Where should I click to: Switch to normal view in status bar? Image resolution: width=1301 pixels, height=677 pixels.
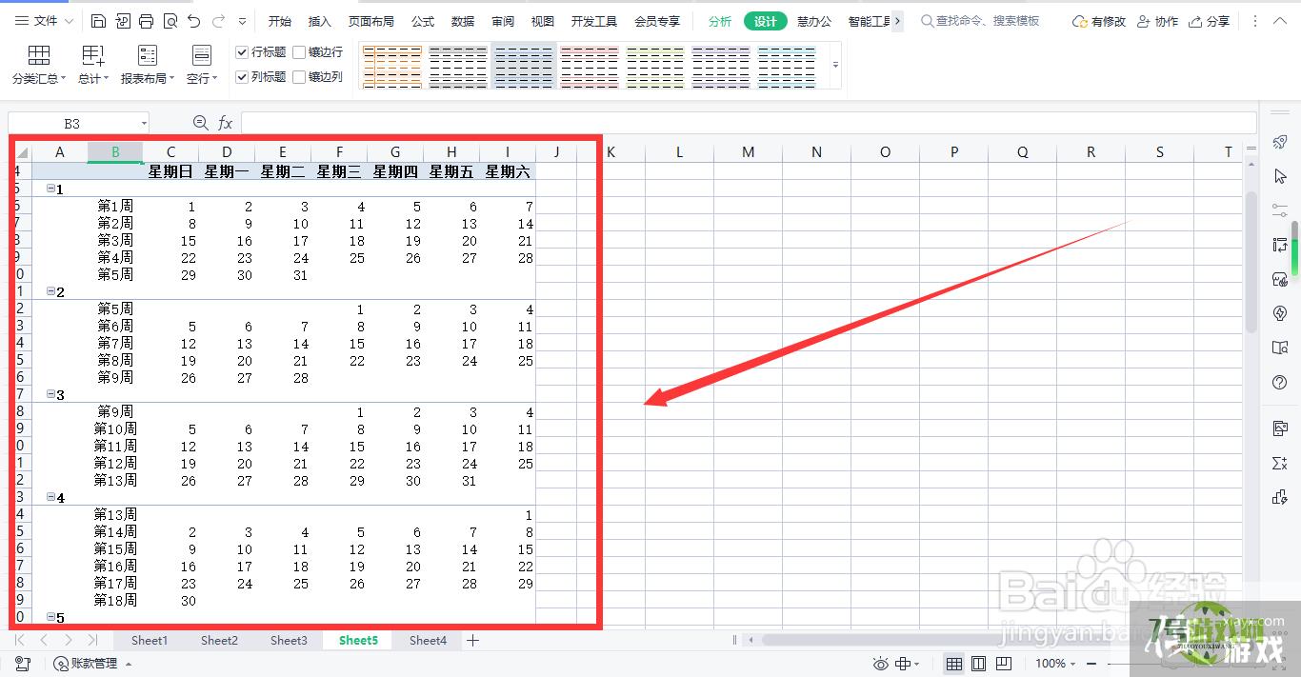(x=953, y=664)
